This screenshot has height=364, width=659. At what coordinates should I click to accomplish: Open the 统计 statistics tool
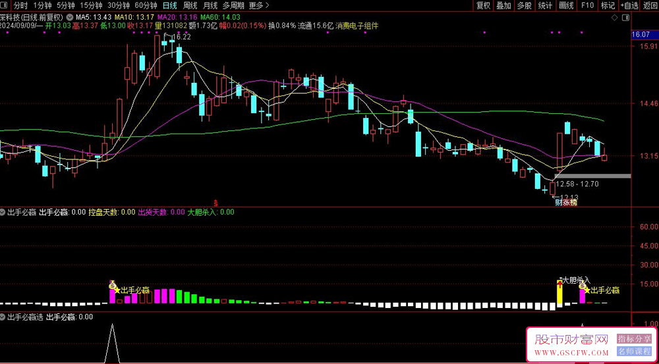pos(545,5)
